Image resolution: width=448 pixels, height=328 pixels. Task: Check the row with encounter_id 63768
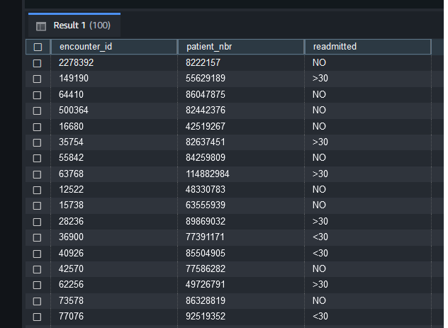pos(37,174)
